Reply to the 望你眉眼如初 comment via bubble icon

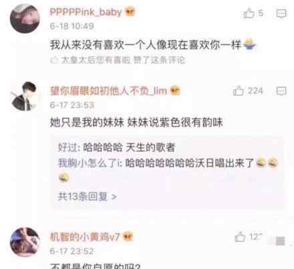click(281, 91)
